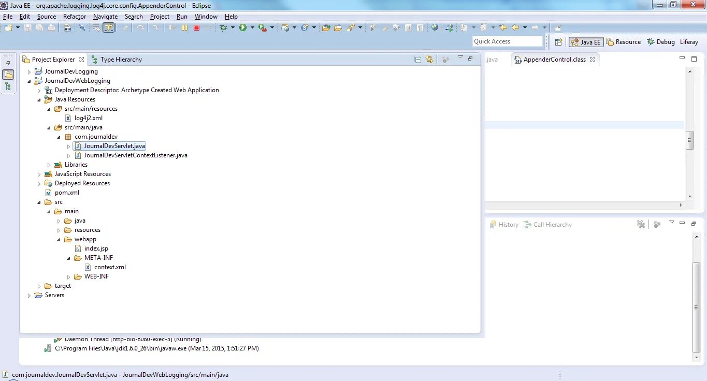Click the red Terminate stop icon
The width and height of the screenshot is (707, 381).
196,27
